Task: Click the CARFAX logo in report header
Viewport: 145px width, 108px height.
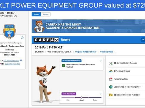Action: pos(46,40)
